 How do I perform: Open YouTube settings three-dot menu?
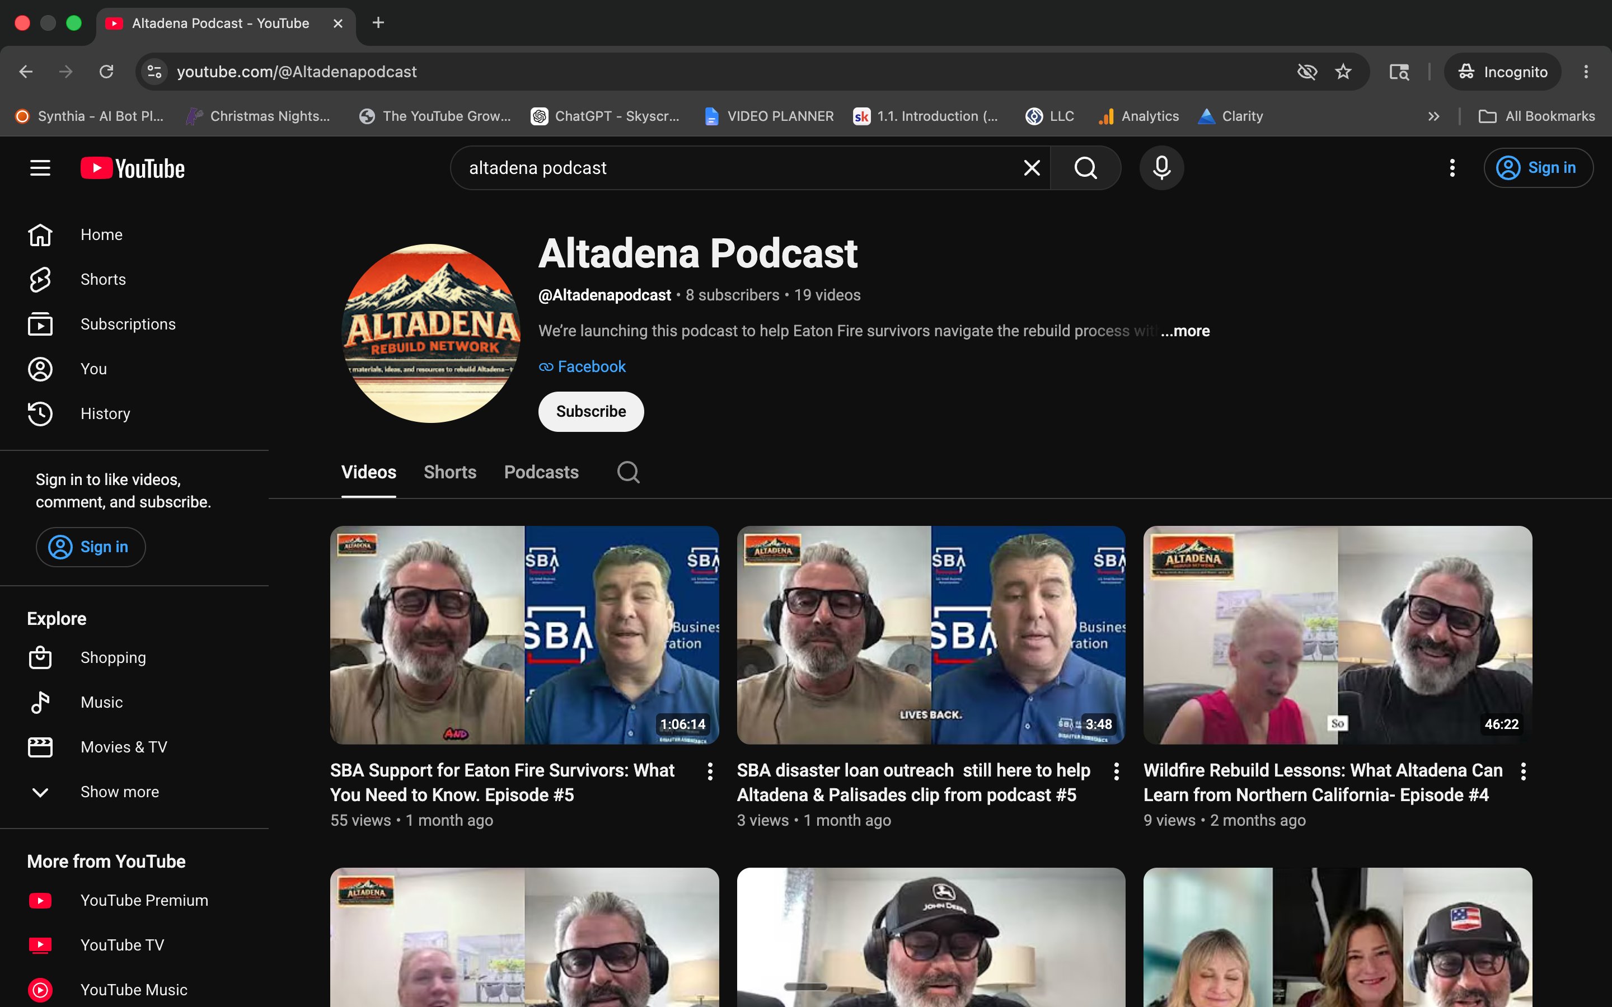click(x=1452, y=168)
